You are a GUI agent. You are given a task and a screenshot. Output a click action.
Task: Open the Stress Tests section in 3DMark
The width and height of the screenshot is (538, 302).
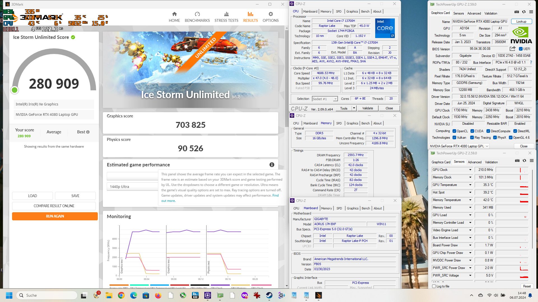(x=226, y=17)
